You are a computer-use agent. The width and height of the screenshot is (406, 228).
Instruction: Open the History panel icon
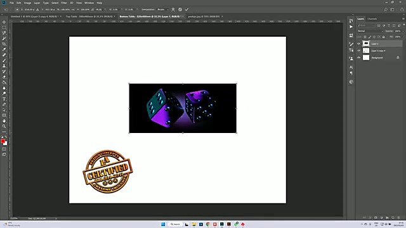(351, 21)
